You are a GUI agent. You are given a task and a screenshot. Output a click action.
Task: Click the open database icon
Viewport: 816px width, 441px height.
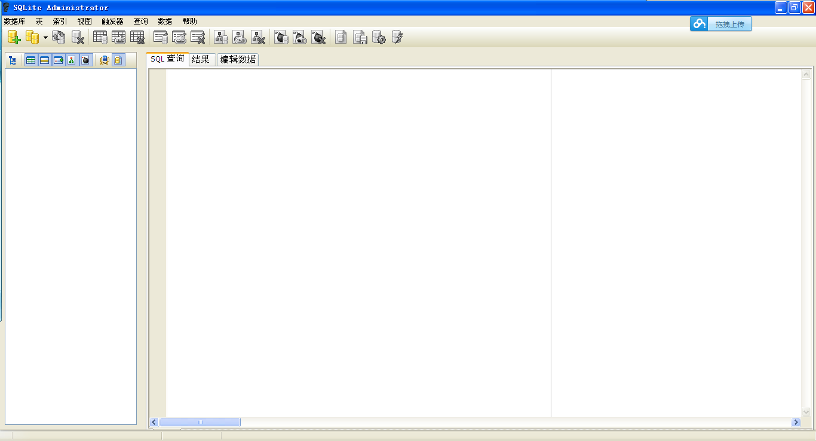point(32,37)
